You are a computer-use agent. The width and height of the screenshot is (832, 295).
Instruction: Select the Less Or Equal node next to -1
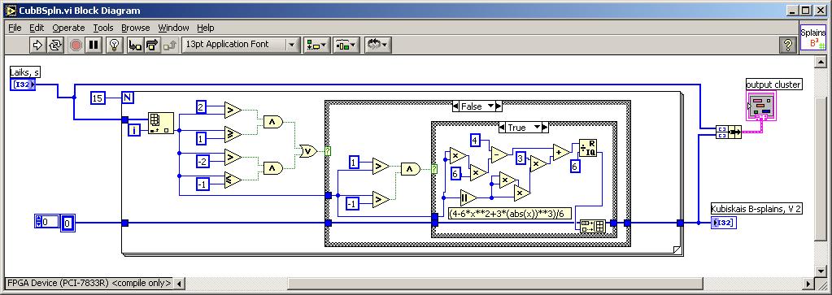pyautogui.click(x=233, y=180)
